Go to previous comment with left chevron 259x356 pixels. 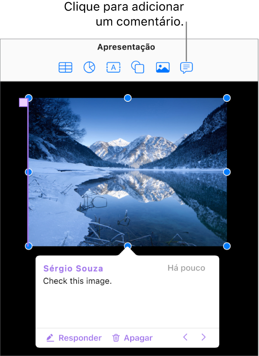(x=185, y=338)
